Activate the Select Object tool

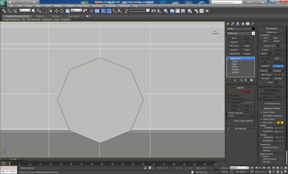click(33, 11)
